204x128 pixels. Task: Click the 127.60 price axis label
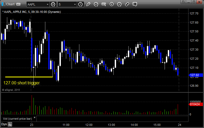[x=194, y=22]
